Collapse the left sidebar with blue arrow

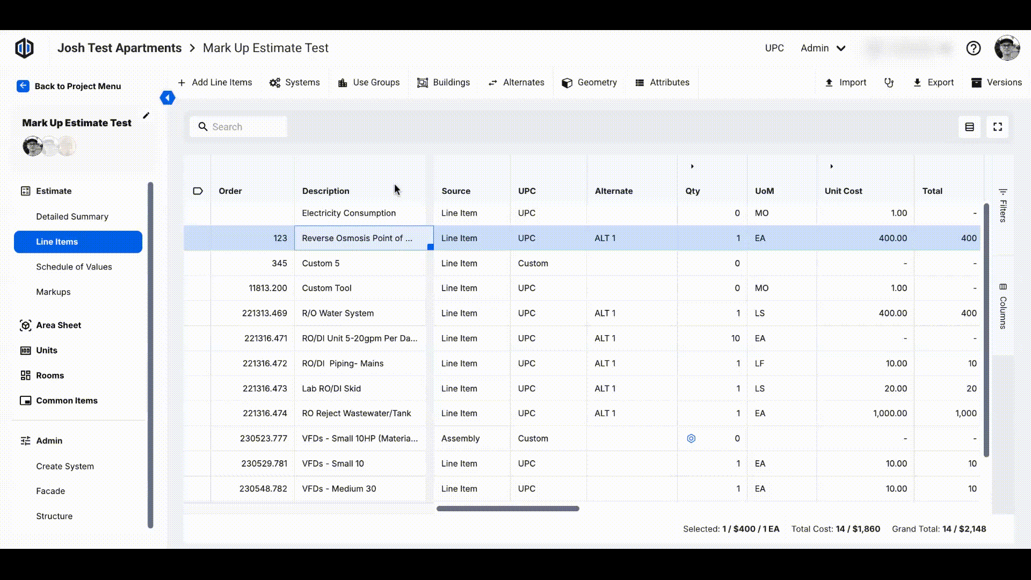click(x=167, y=98)
